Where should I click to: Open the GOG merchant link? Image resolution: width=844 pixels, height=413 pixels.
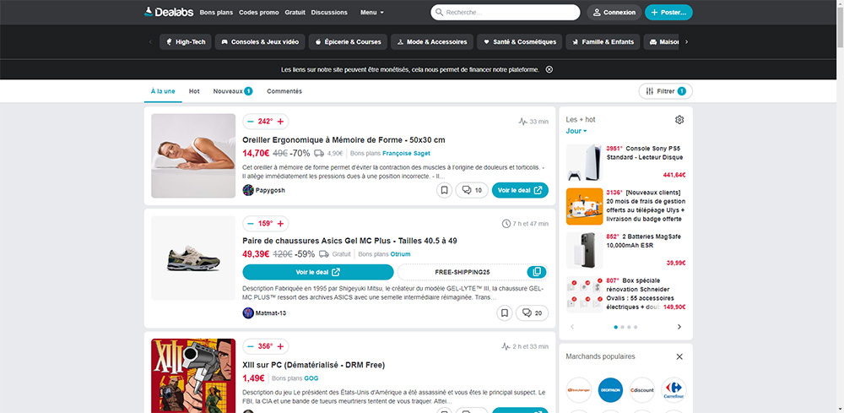click(x=311, y=378)
